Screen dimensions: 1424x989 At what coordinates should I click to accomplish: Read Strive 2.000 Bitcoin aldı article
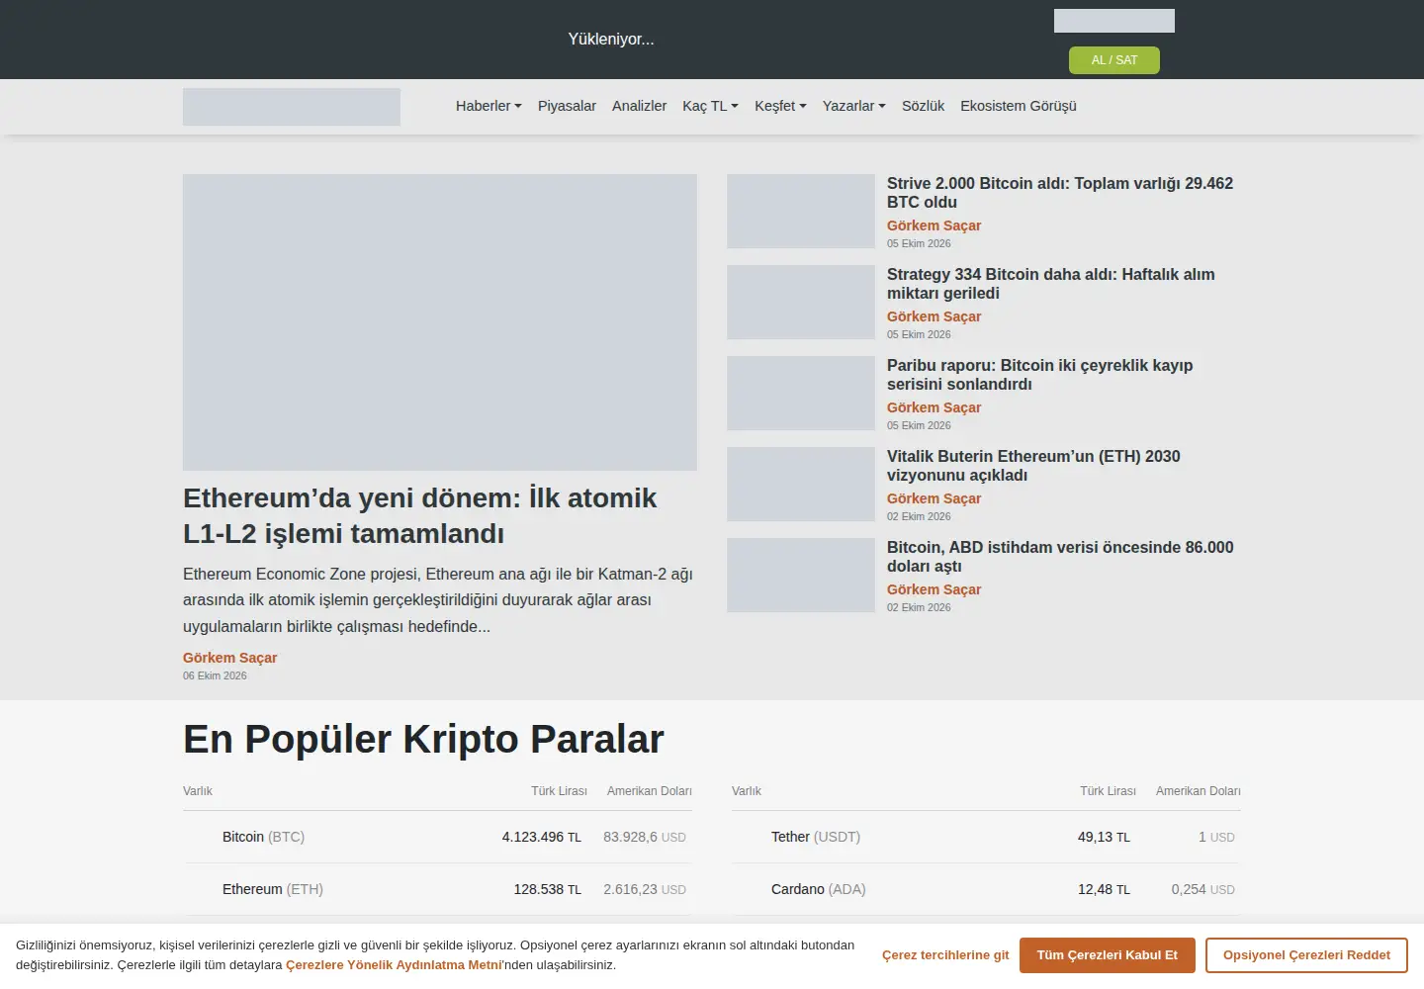point(1060,193)
